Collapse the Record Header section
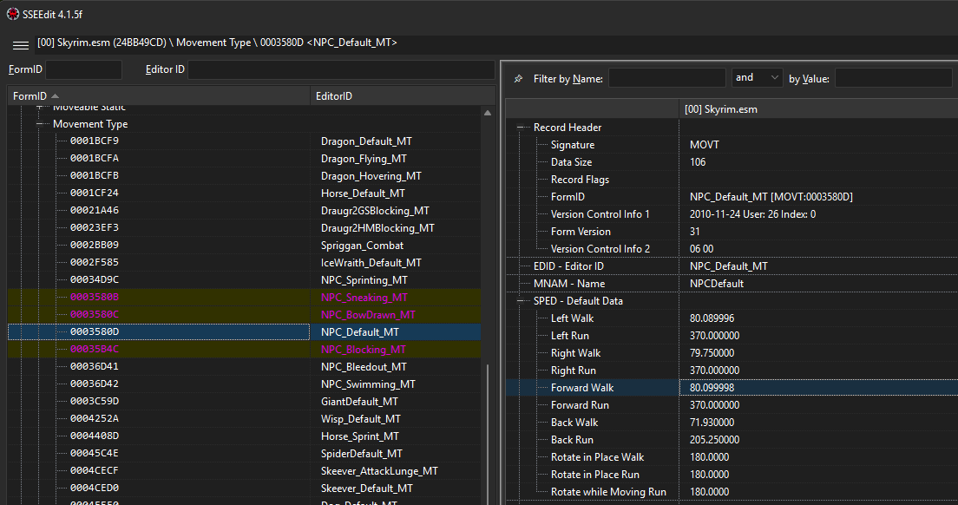Viewport: 958px width, 505px height. pyautogui.click(x=521, y=128)
